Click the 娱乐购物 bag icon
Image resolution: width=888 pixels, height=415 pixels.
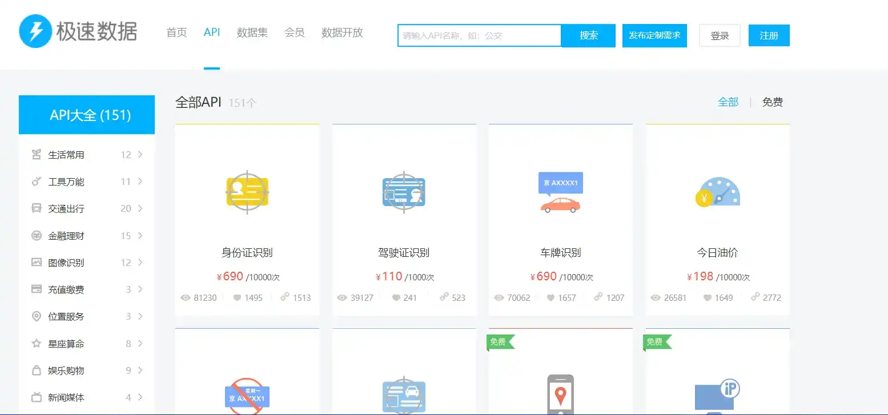pos(37,370)
